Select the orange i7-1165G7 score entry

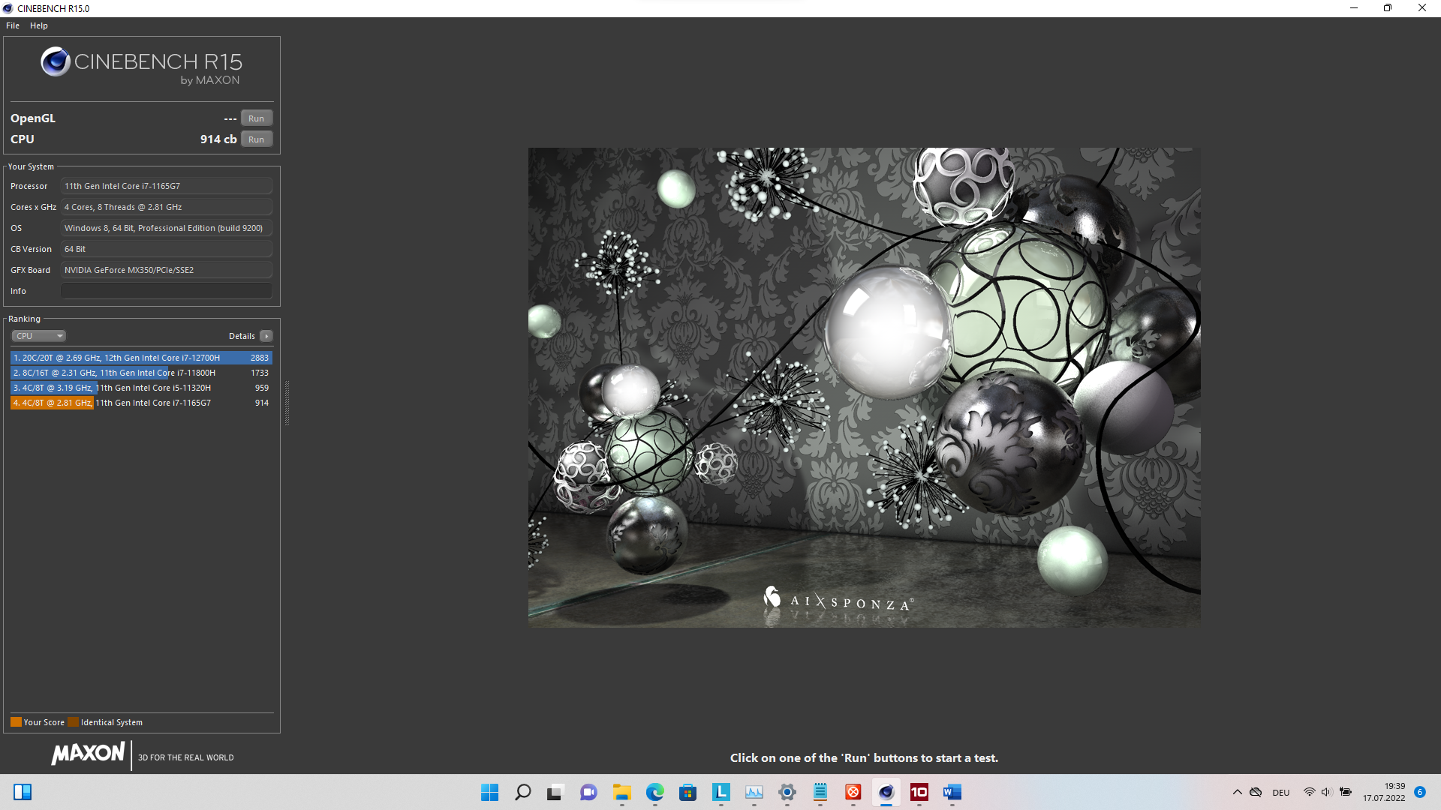[141, 403]
